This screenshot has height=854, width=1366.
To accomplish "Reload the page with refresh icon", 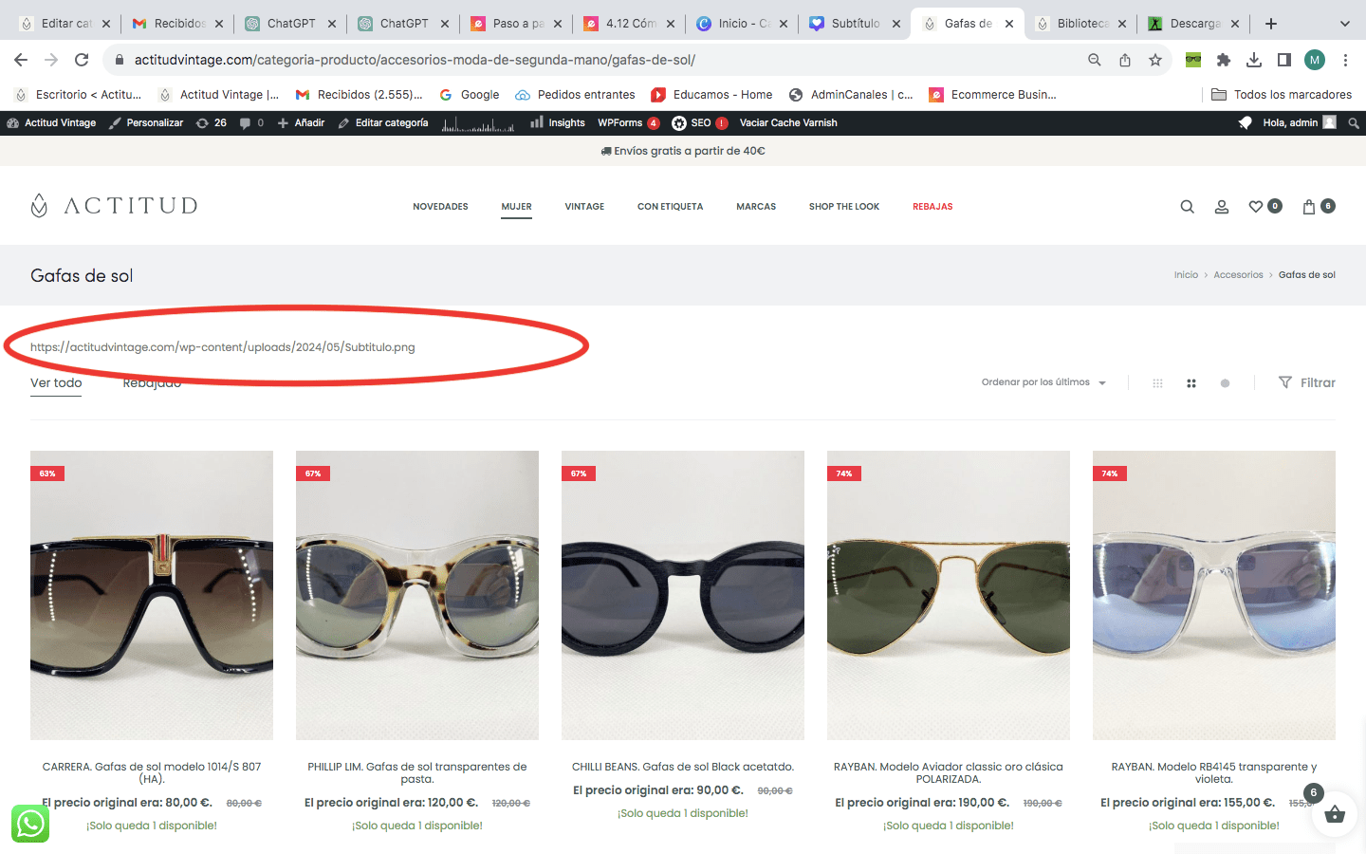I will [82, 60].
